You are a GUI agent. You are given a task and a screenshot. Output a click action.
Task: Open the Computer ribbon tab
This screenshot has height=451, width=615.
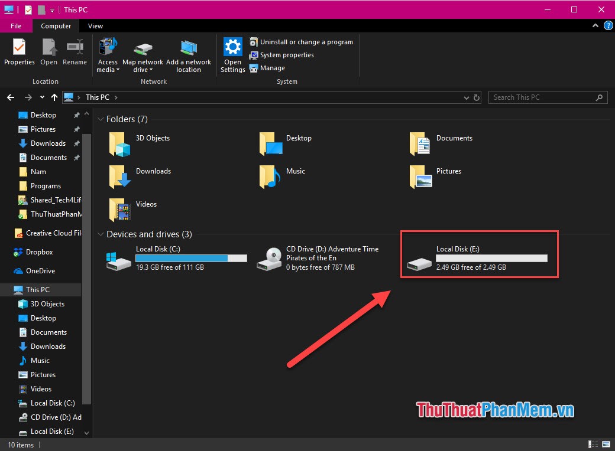coord(56,26)
